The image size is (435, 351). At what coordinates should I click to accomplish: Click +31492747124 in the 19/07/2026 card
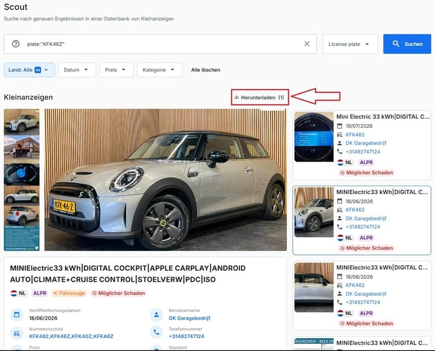362,152
